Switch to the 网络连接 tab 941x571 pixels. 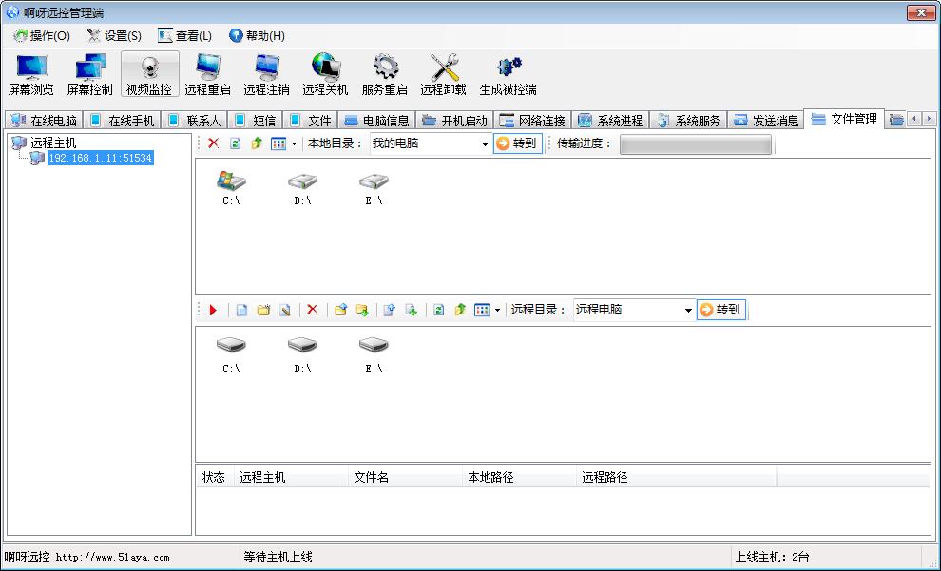[x=532, y=121]
